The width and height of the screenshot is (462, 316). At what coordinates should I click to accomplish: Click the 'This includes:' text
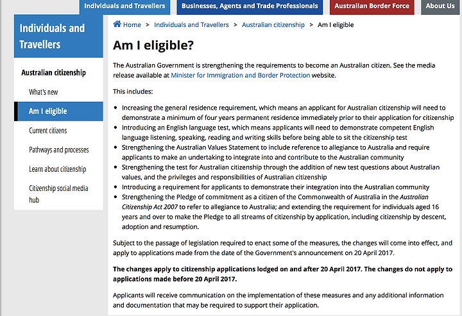pos(133,92)
